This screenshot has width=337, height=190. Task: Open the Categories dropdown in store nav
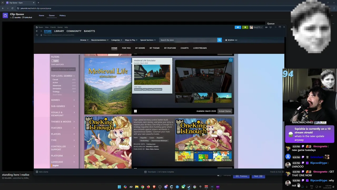pyautogui.click(x=116, y=40)
